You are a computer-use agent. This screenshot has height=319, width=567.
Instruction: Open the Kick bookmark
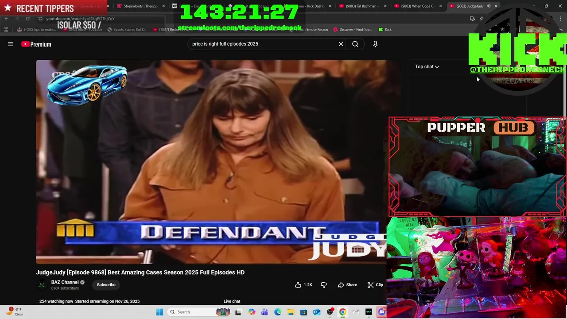point(385,30)
